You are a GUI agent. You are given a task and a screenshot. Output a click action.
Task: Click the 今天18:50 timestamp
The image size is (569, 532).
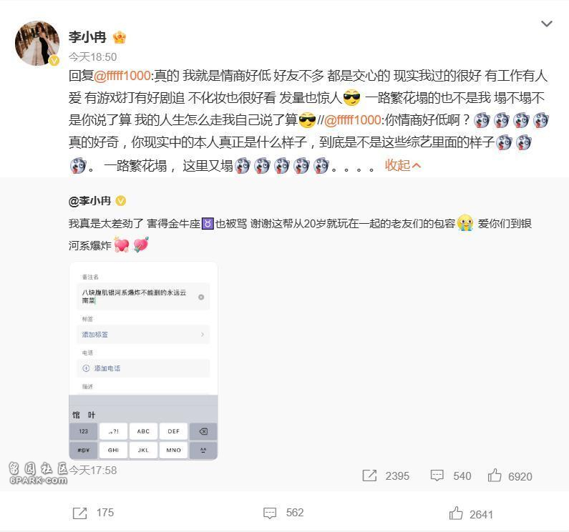coord(93,57)
